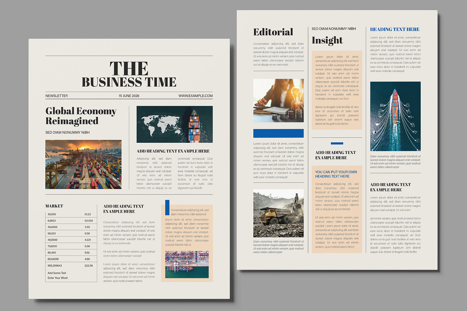Select the italic caption under the aerial ship photo

395,162
